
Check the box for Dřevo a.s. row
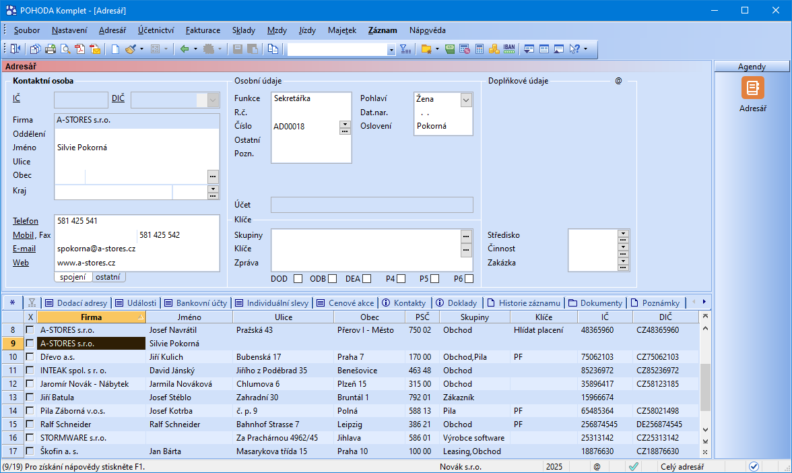[x=30, y=357]
